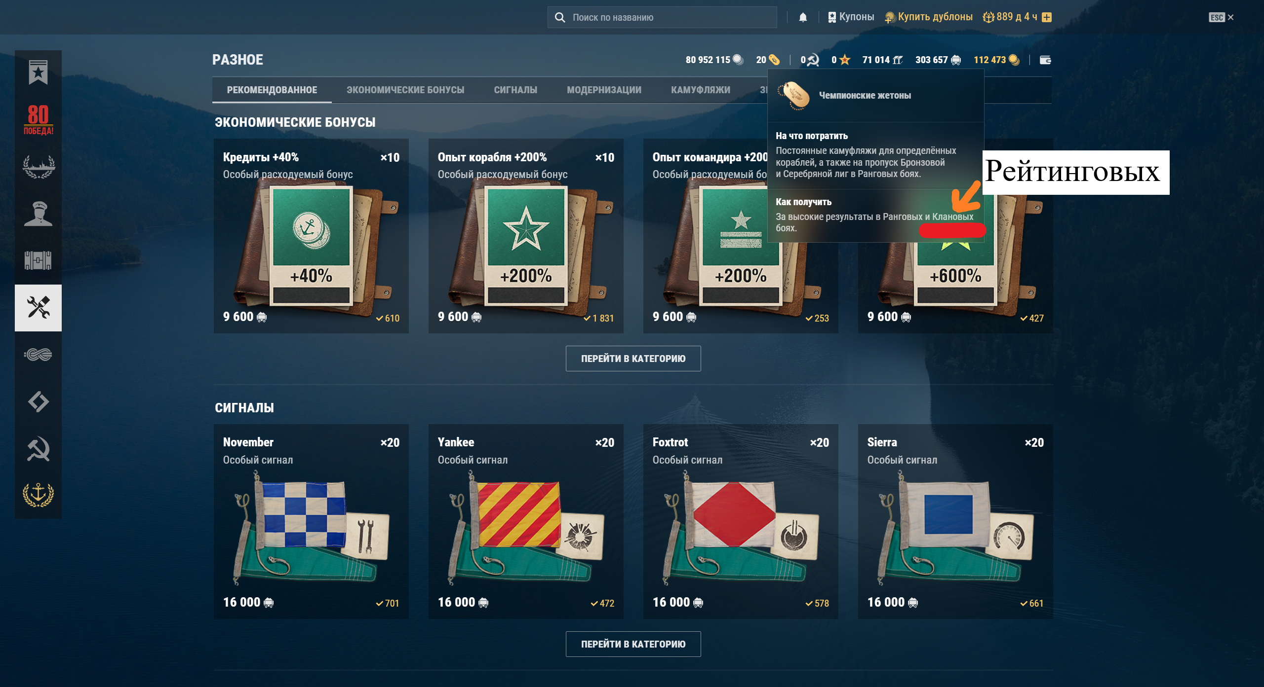
Task: Open the Модернизации tab
Action: [604, 90]
